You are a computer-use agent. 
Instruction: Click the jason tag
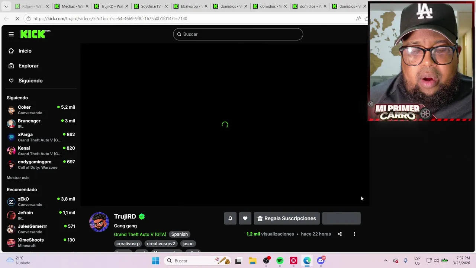coord(188,244)
